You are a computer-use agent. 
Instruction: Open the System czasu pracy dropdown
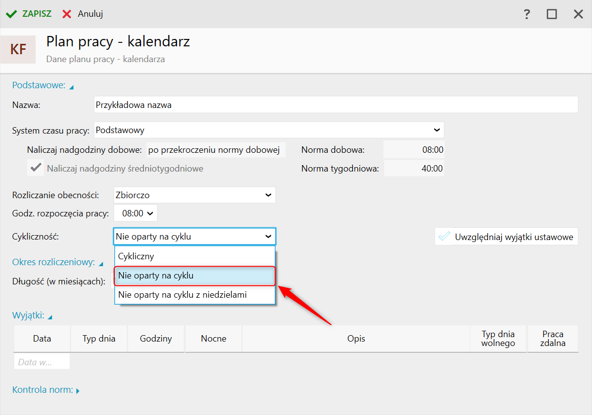coord(436,130)
